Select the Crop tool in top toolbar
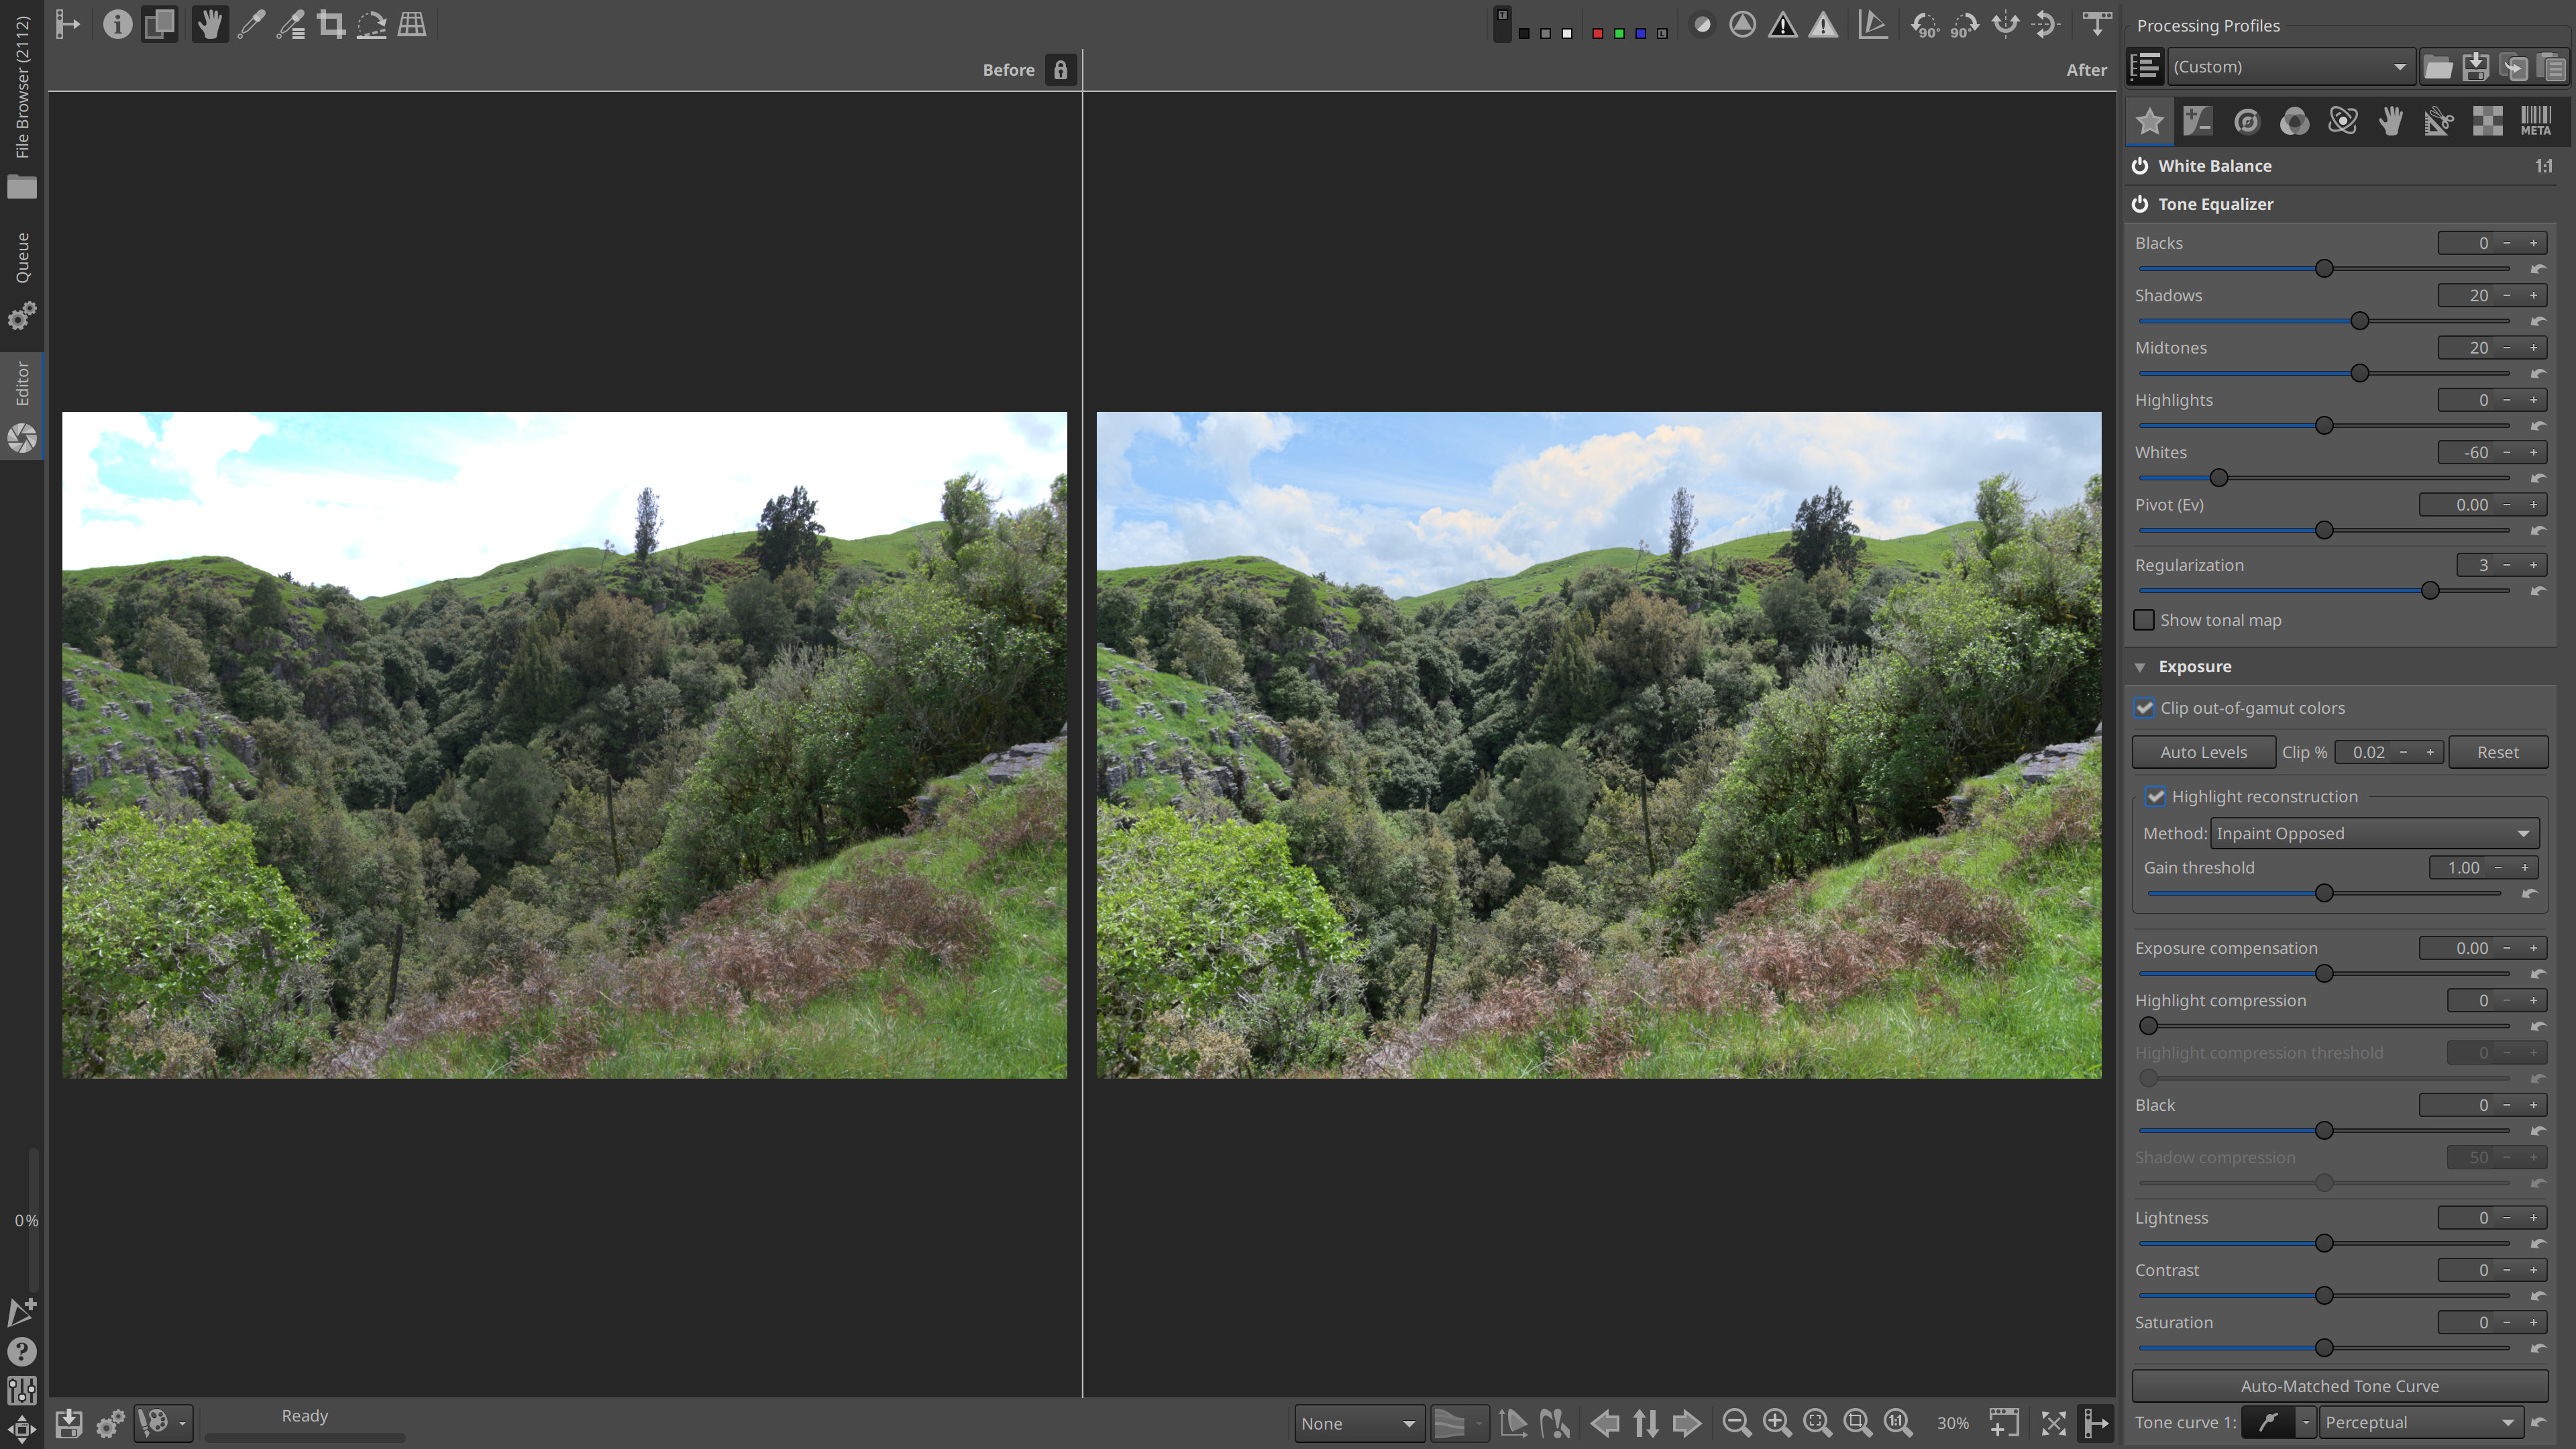 click(x=331, y=24)
